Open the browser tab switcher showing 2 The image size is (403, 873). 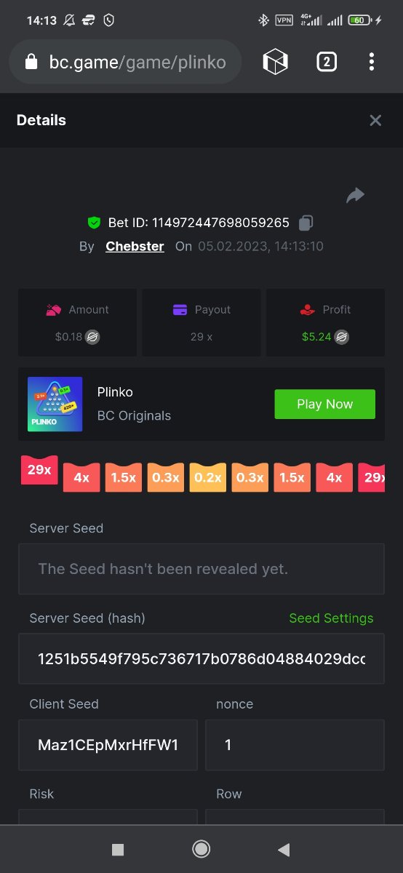tap(327, 62)
